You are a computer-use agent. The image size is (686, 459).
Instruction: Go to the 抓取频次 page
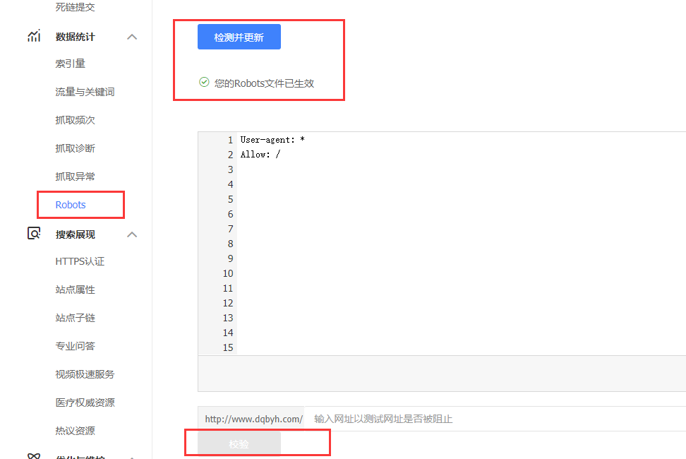pos(75,120)
